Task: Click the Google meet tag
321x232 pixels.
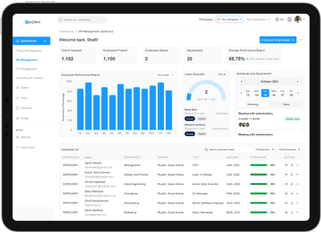Action: click(293, 119)
